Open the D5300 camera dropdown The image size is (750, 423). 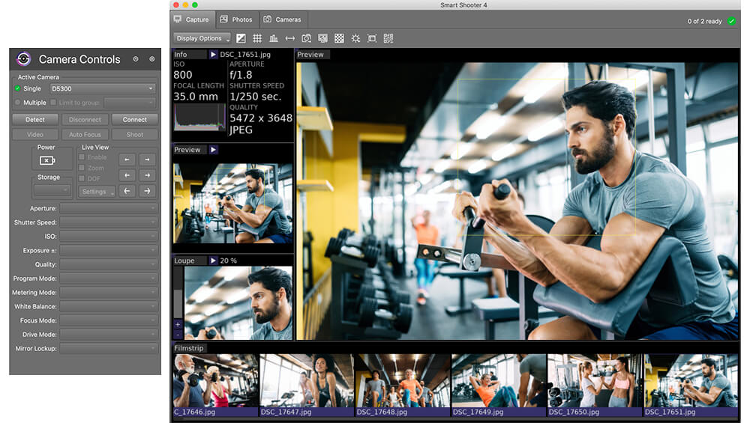(x=103, y=88)
